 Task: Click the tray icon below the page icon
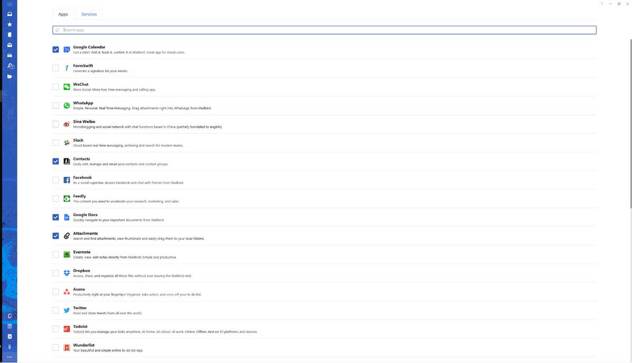[9, 45]
